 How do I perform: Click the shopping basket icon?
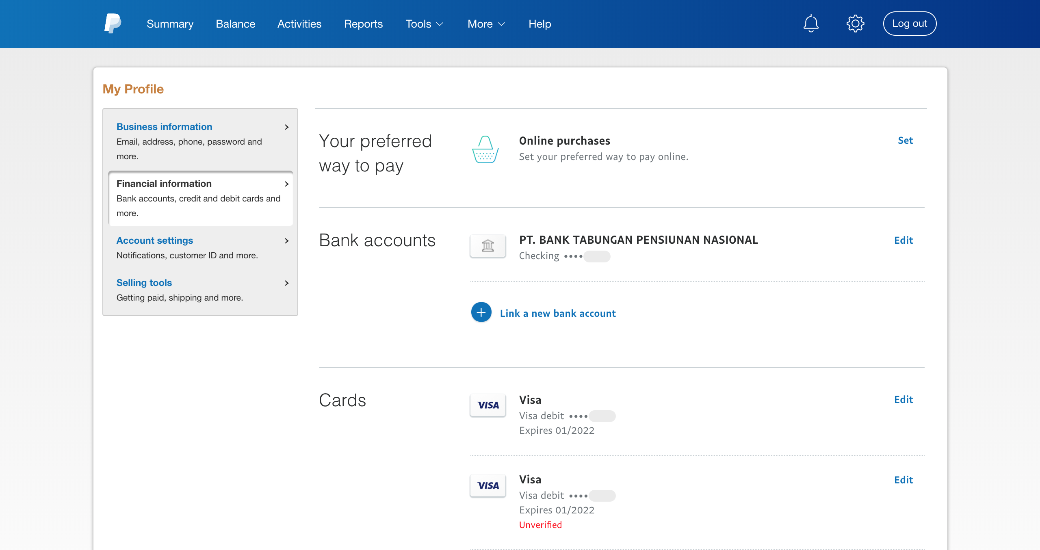[485, 149]
